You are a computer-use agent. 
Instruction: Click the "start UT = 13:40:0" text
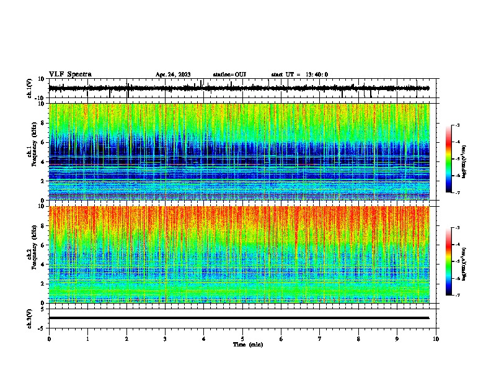coord(299,75)
